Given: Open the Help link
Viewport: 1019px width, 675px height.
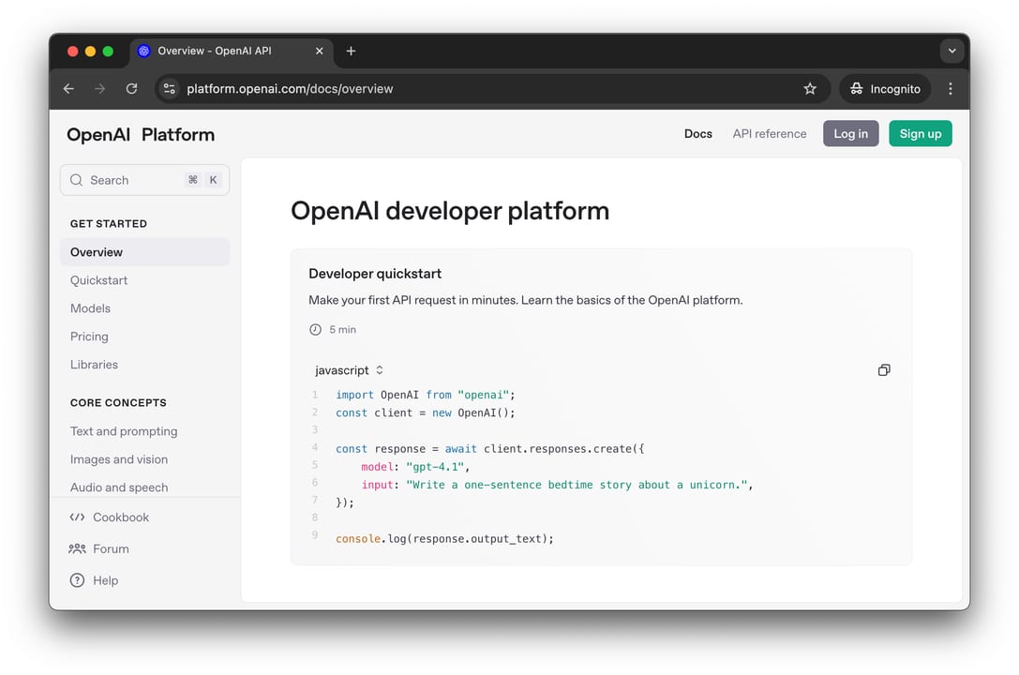Looking at the screenshot, I should click(x=105, y=580).
